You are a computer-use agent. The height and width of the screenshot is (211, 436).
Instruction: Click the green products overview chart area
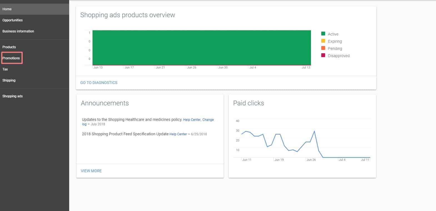(201, 48)
